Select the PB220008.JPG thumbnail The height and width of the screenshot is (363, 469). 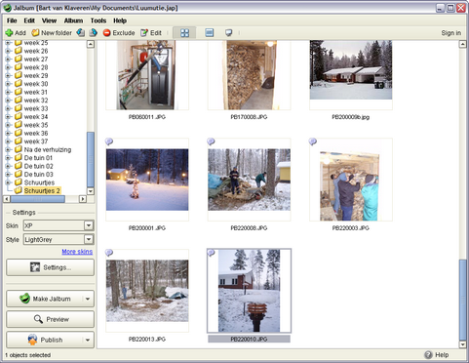[249, 180]
